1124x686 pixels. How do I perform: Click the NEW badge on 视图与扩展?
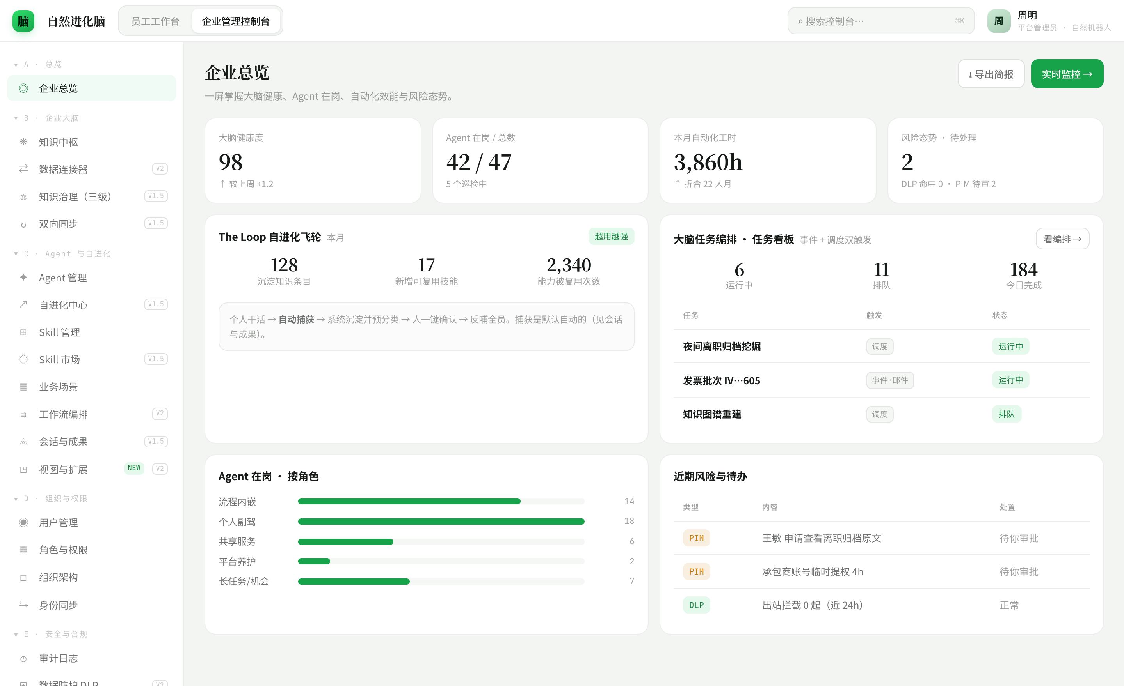(x=134, y=468)
